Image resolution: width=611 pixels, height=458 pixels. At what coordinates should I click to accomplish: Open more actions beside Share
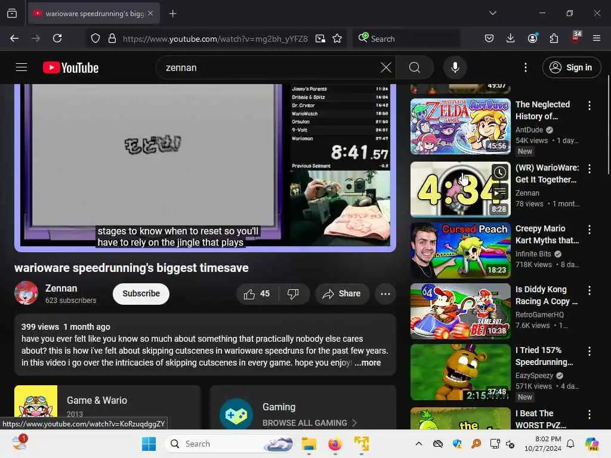[385, 293]
